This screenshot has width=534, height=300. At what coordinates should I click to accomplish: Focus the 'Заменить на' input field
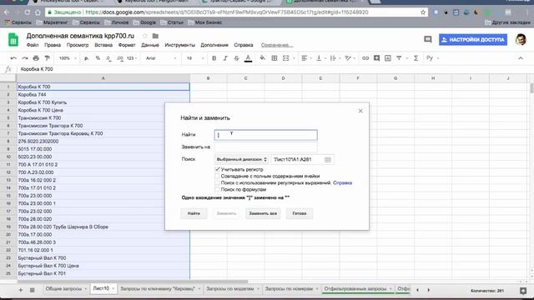(x=265, y=147)
